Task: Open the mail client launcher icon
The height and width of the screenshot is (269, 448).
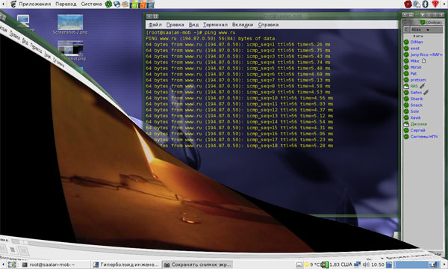Action: point(125,4)
